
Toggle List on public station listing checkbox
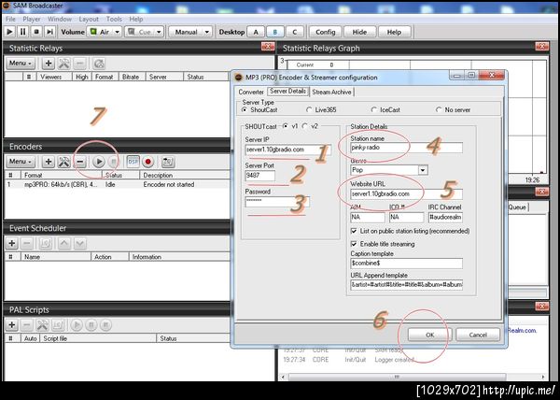354,231
